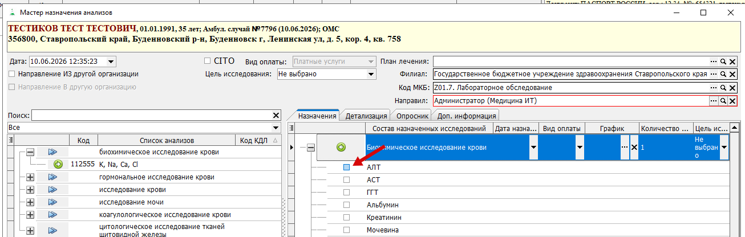This screenshot has width=745, height=237.
Task: Clear the Поиск search field with X
Action: [276, 116]
